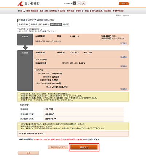Click the Aichi Bank logo
This screenshot has height=159, width=146.
(x=28, y=4)
